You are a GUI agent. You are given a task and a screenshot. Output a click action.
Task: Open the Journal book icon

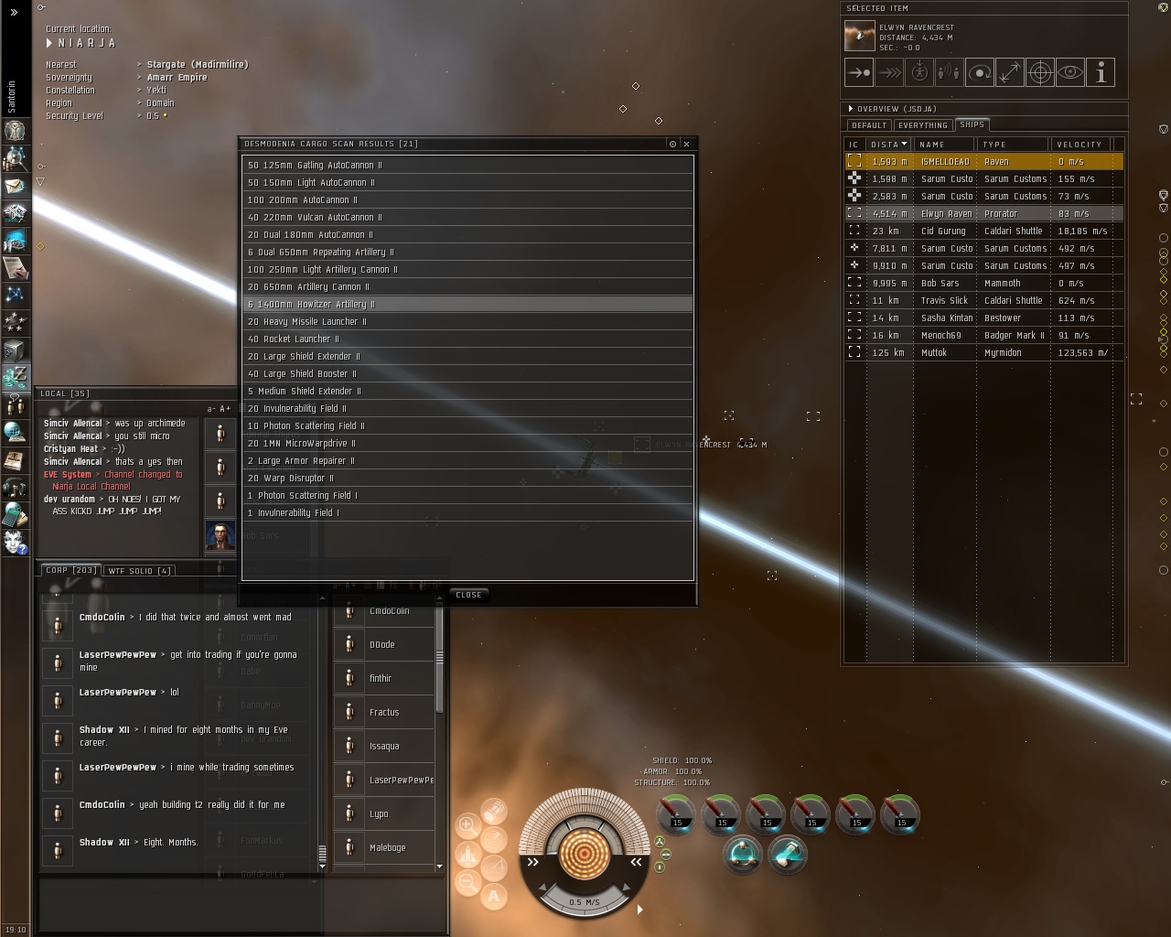[15, 459]
